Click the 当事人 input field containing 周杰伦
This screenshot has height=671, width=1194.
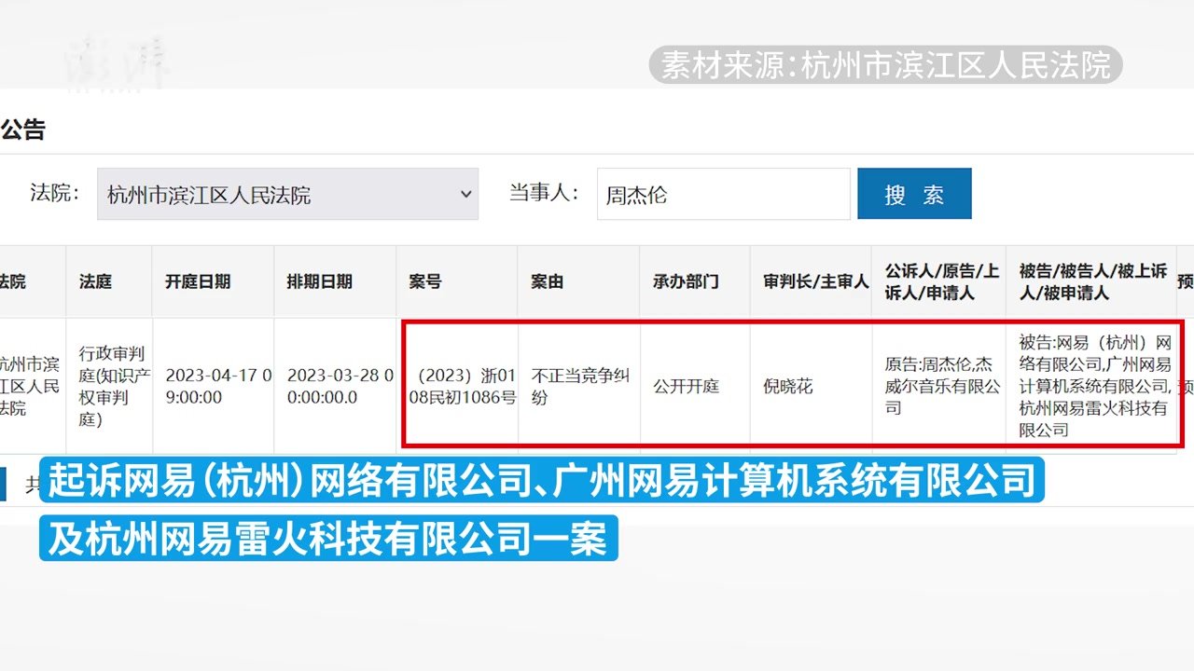point(723,194)
